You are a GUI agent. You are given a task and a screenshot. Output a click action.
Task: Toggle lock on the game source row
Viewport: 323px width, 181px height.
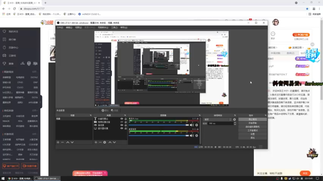pos(126,125)
